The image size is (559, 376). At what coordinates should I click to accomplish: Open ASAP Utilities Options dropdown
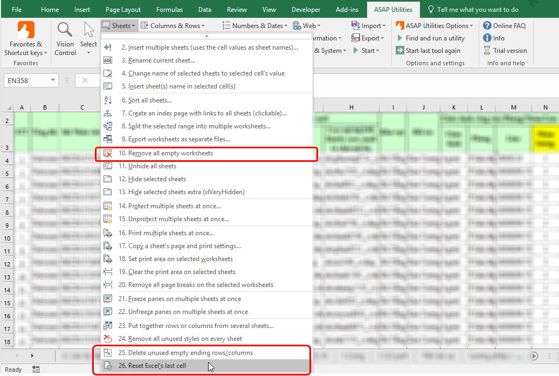click(x=434, y=26)
